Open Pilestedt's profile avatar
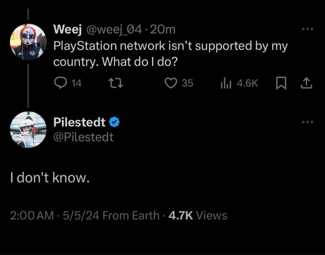325x255 pixels. [x=28, y=129]
